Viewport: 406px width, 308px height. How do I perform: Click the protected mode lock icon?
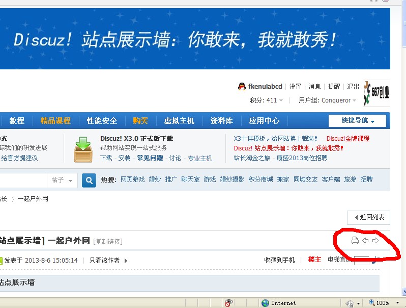[x=350, y=303]
